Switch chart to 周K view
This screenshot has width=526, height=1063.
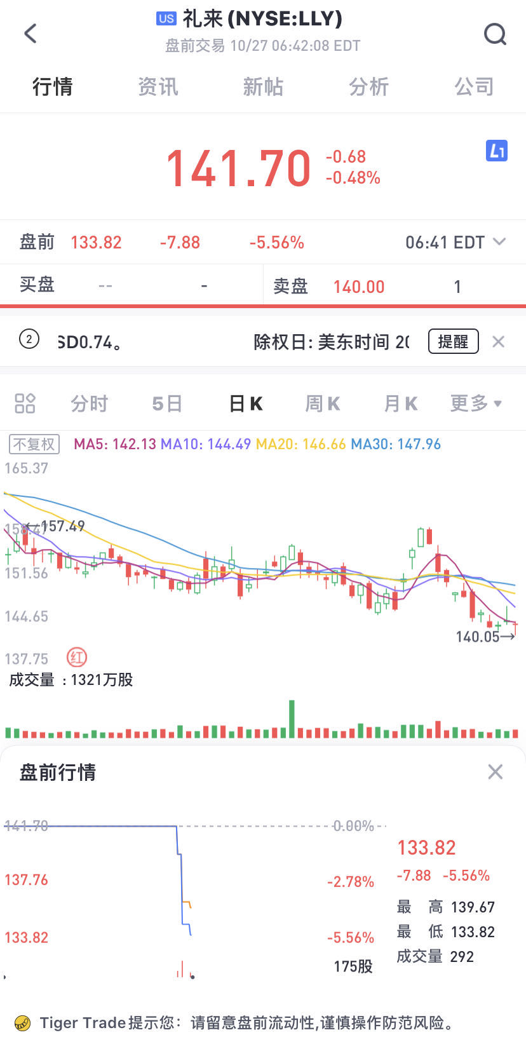click(x=323, y=403)
